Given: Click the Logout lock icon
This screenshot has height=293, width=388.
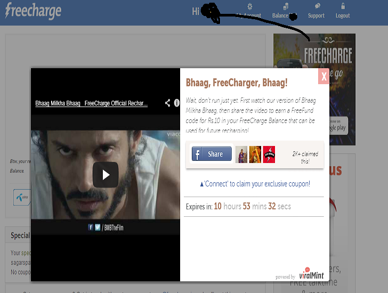Looking at the screenshot, I should 343,6.
